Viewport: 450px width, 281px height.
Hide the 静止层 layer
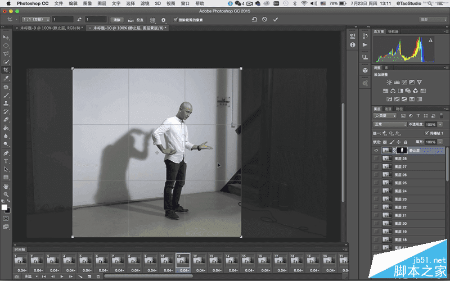[376, 151]
